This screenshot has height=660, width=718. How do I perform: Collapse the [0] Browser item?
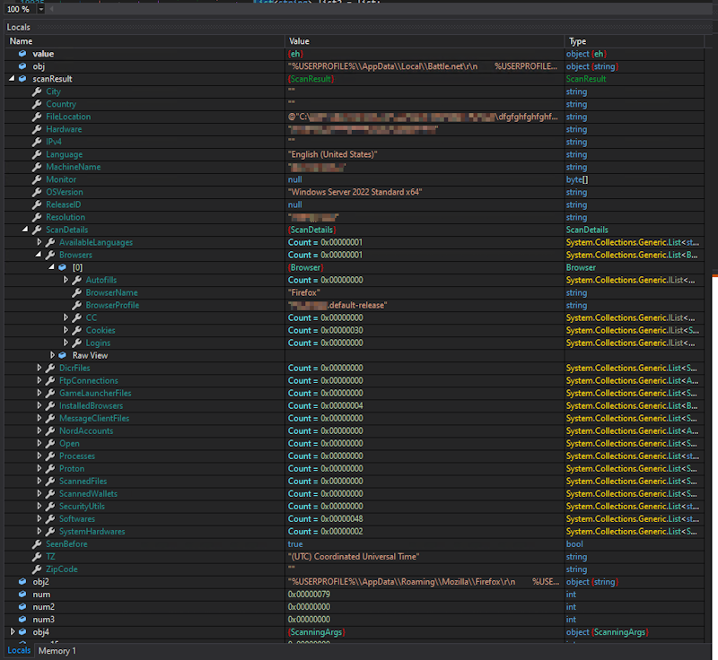coord(52,267)
